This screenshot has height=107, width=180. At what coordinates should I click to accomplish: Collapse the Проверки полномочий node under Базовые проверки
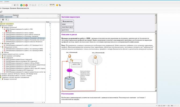click(1, 28)
